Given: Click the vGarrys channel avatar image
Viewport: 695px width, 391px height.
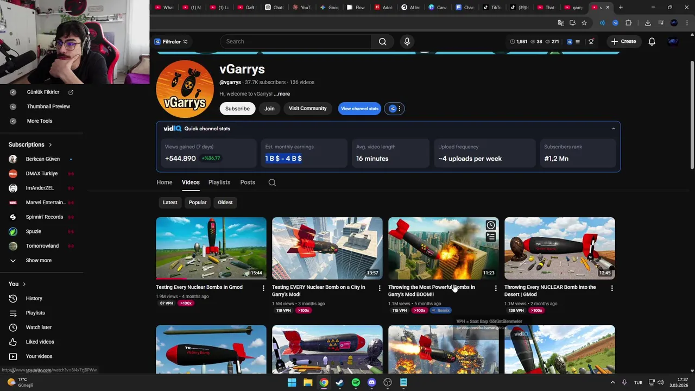Looking at the screenshot, I should click(x=185, y=89).
